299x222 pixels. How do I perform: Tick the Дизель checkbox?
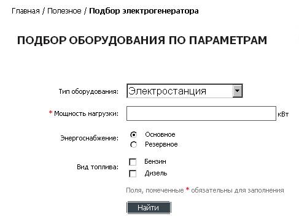click(133, 174)
